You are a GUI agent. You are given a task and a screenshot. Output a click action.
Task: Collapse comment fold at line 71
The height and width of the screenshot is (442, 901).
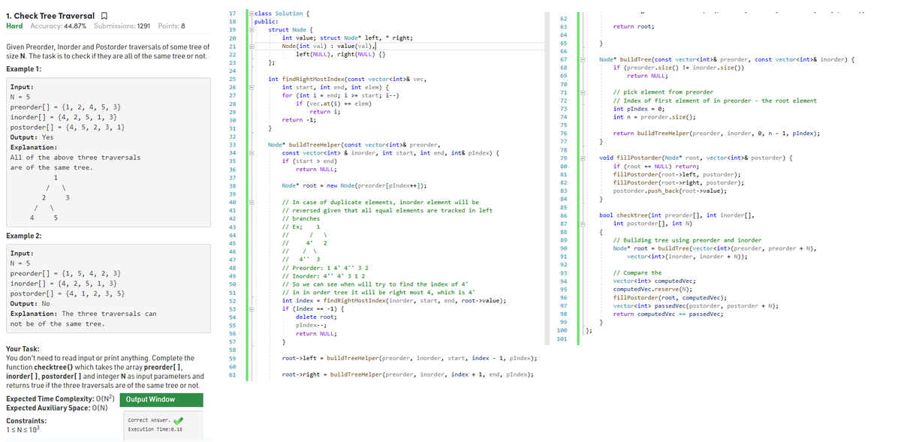point(583,92)
